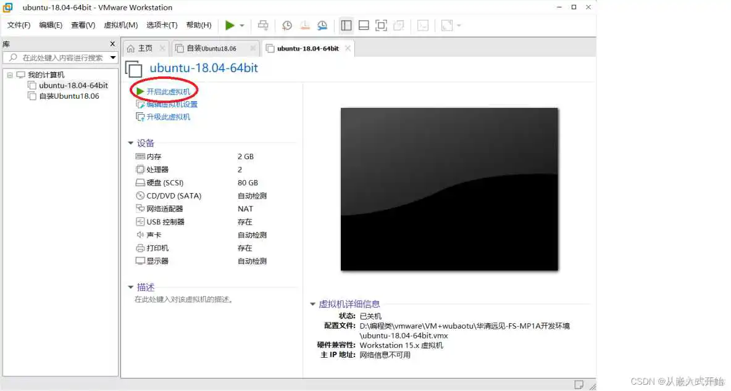731x391 pixels.
Task: Revert the VM to its snapshot
Action: coord(304,25)
